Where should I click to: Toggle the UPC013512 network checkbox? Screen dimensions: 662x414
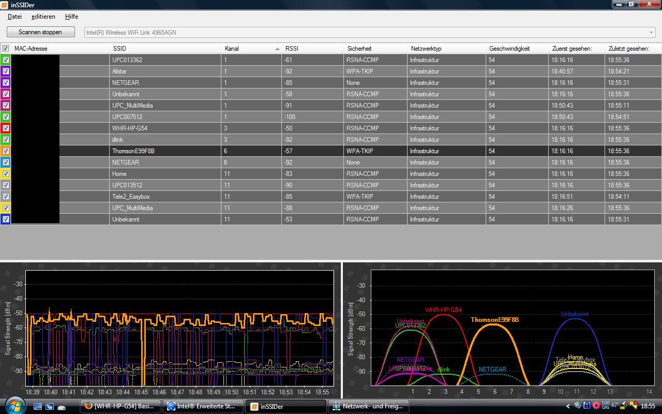pyautogui.click(x=6, y=185)
